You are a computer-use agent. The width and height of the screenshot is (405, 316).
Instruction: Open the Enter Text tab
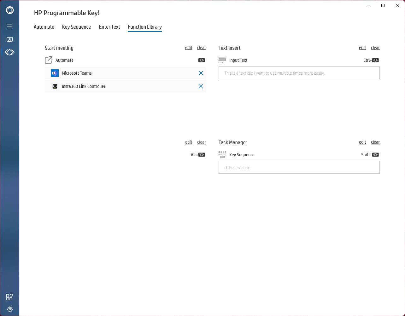click(109, 27)
